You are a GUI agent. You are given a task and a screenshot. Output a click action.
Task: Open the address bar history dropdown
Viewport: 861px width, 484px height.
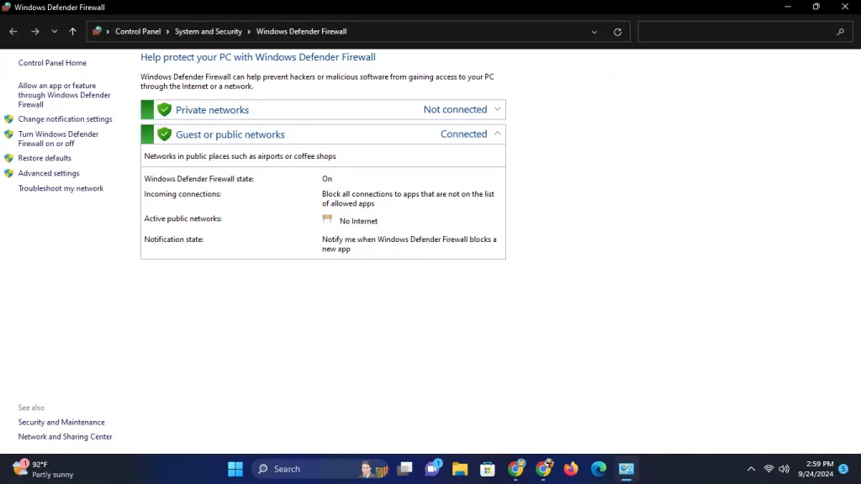[594, 32]
